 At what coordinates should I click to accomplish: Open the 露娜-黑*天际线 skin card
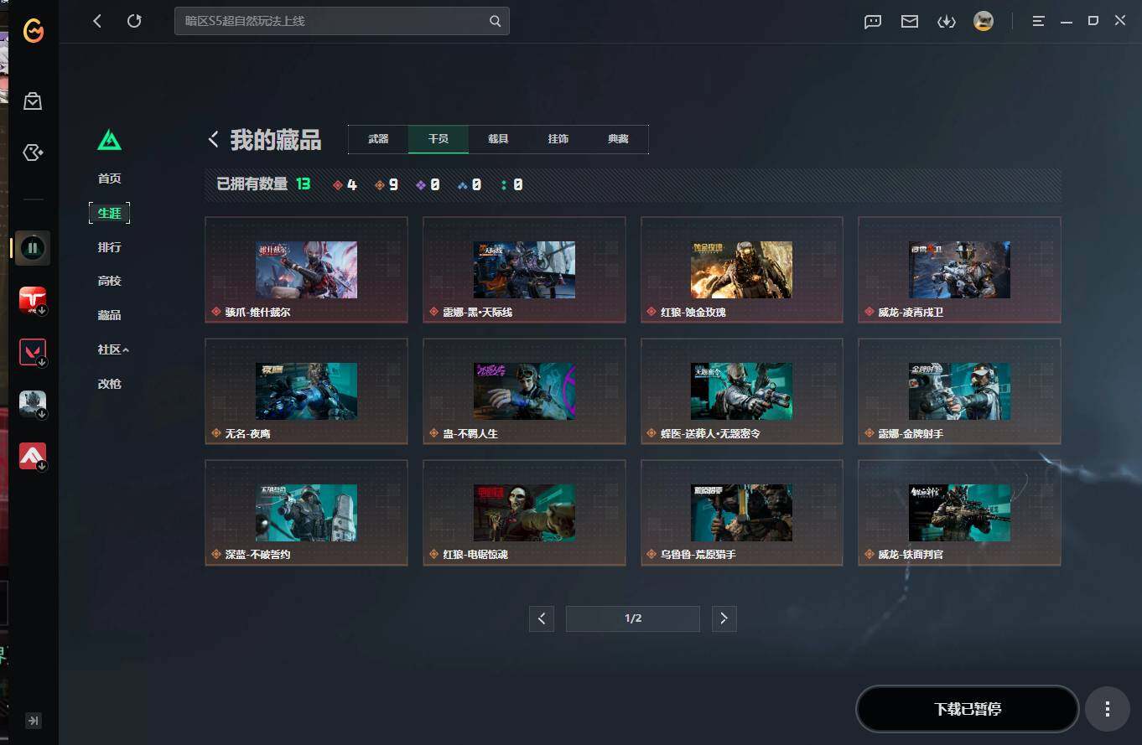coord(524,270)
